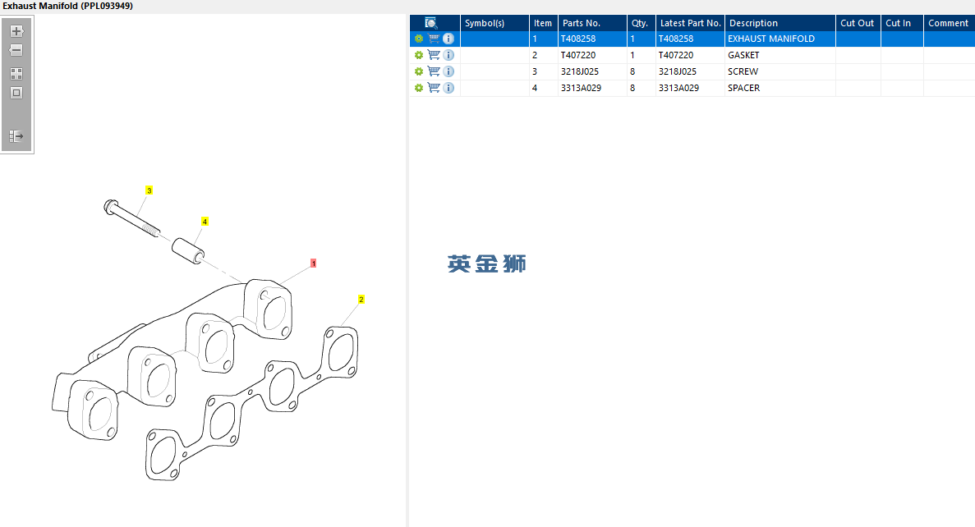
Task: Show info for EXHAUST MANIFOLD row
Action: pos(448,39)
